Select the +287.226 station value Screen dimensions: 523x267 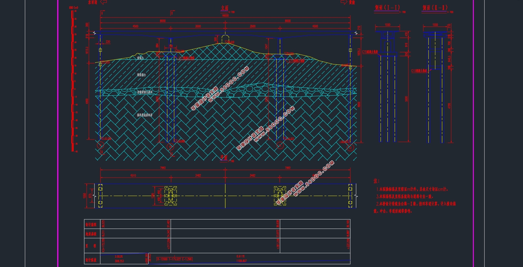[x=278, y=244]
